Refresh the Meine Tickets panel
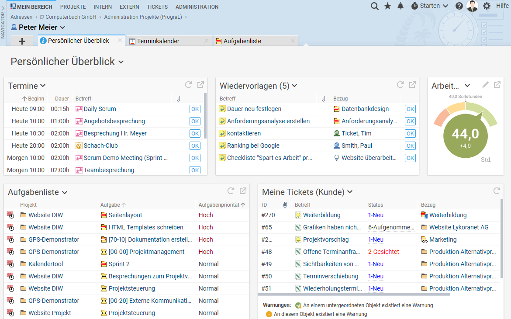 497,191
